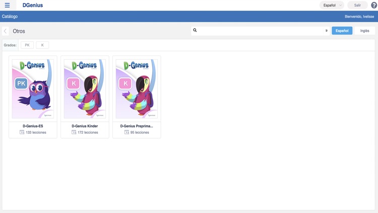Switch catalog language to Español

[342, 31]
